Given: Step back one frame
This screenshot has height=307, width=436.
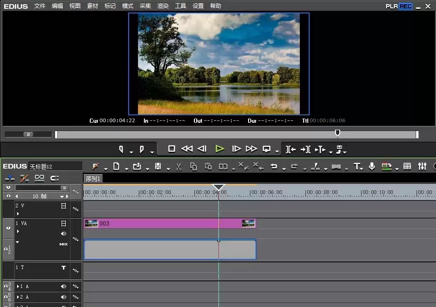Looking at the screenshot, I should 202,149.
